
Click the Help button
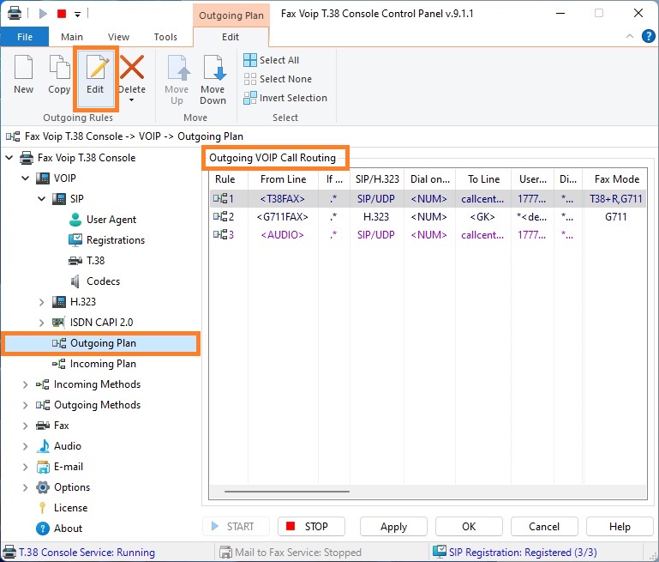[620, 527]
